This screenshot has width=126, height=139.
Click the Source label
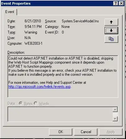(x=51, y=21)
